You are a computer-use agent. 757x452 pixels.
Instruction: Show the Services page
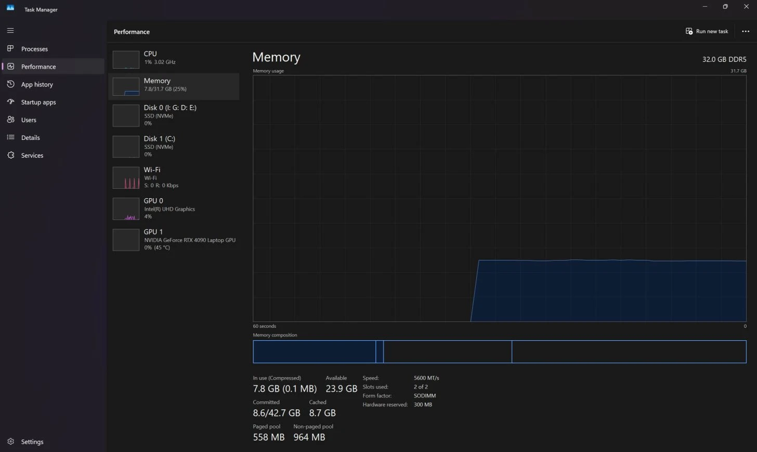32,156
